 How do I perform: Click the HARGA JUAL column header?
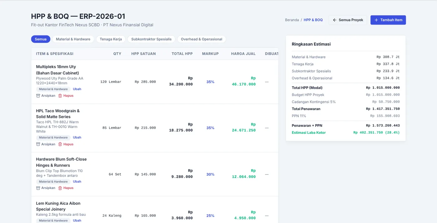[x=243, y=54]
